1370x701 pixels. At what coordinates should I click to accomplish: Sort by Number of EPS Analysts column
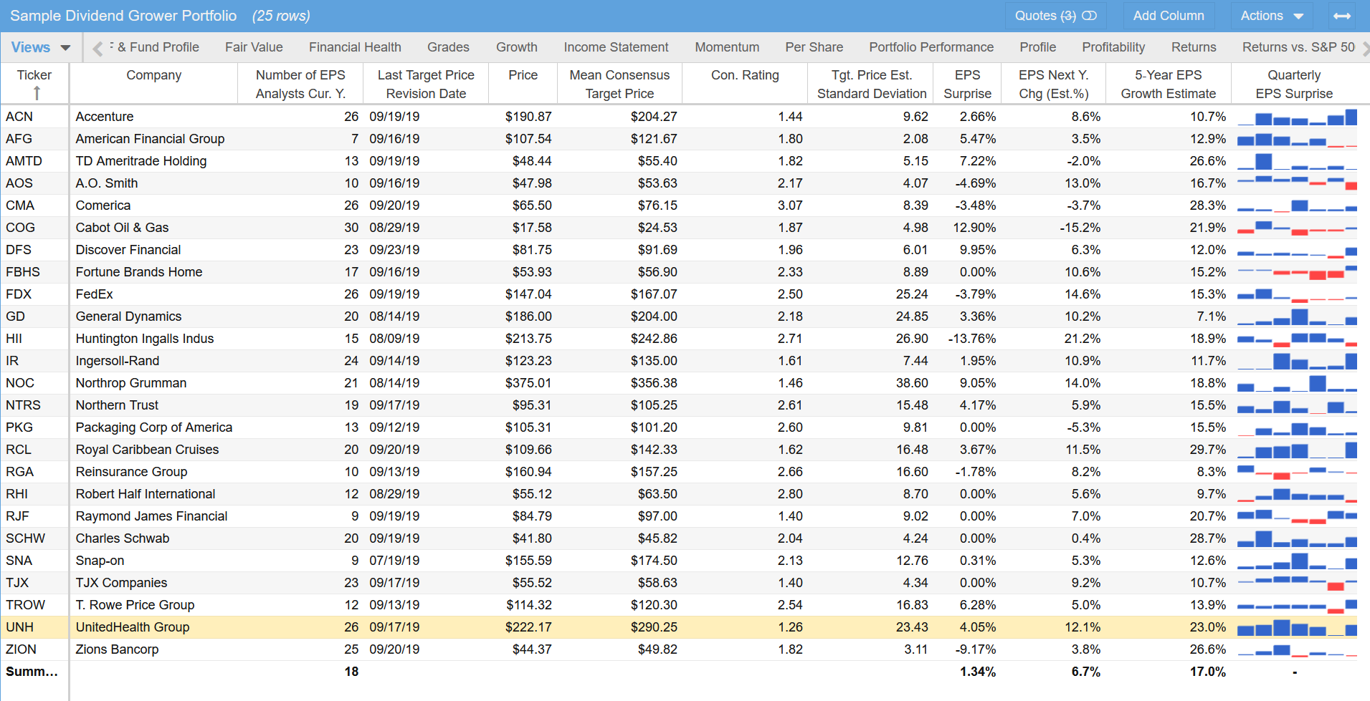pos(300,84)
